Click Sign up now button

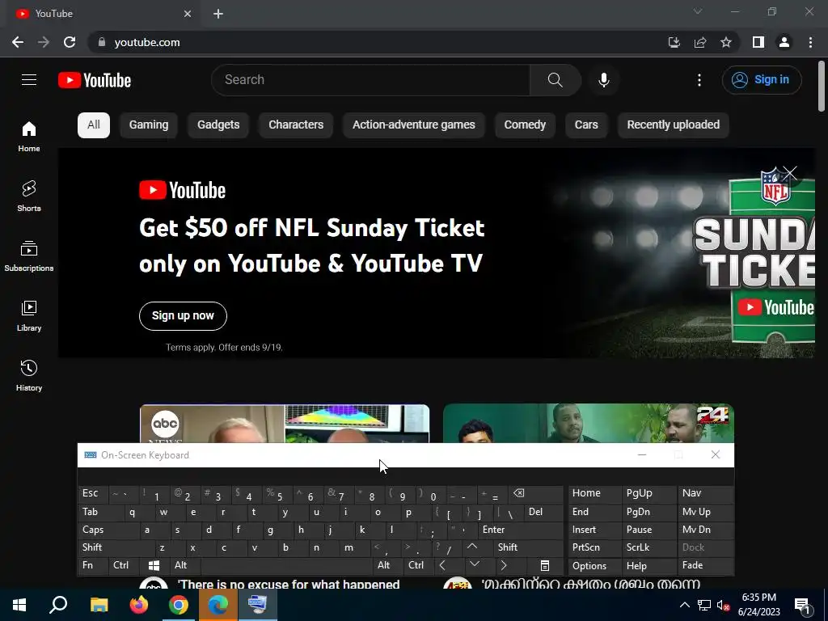tap(183, 316)
